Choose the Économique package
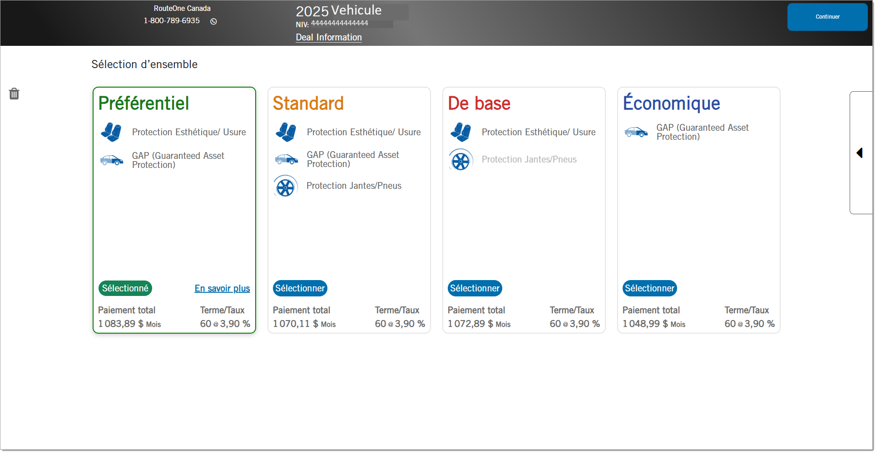The width and height of the screenshot is (876, 453). coord(649,288)
